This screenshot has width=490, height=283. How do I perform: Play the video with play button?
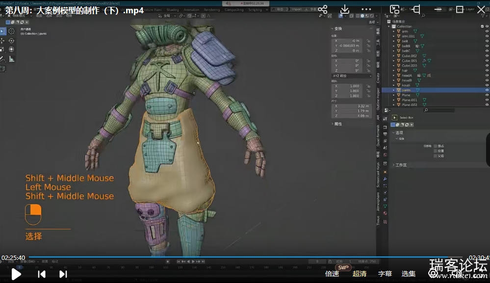click(16, 274)
